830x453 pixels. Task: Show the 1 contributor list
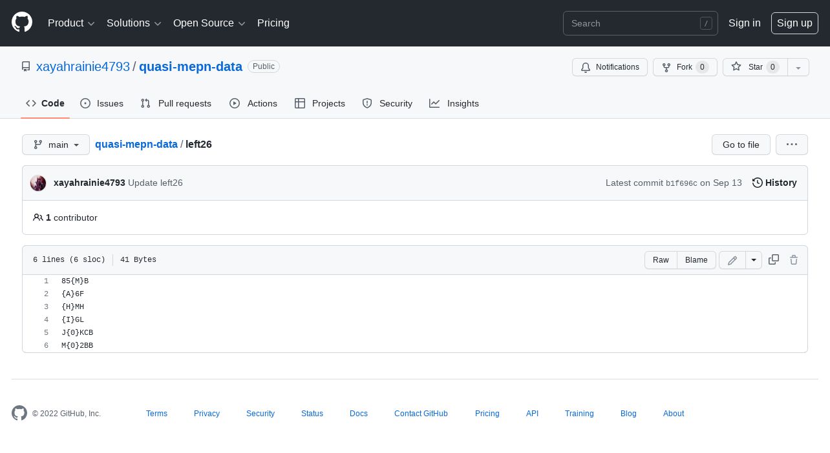[x=65, y=218]
